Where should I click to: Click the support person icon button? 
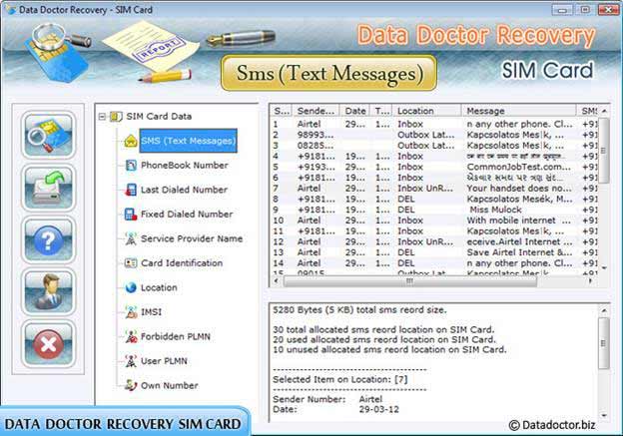pyautogui.click(x=48, y=292)
